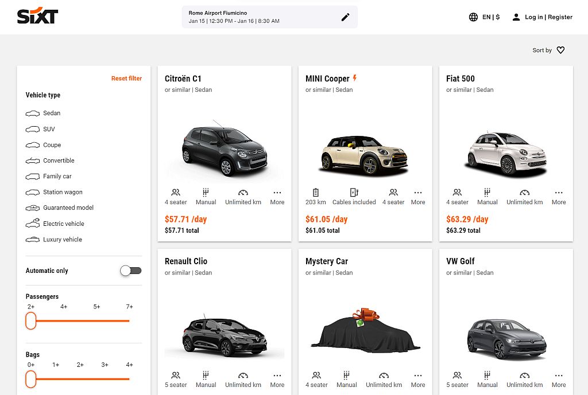
Task: Edit the rental search with pencil icon
Action: (345, 17)
